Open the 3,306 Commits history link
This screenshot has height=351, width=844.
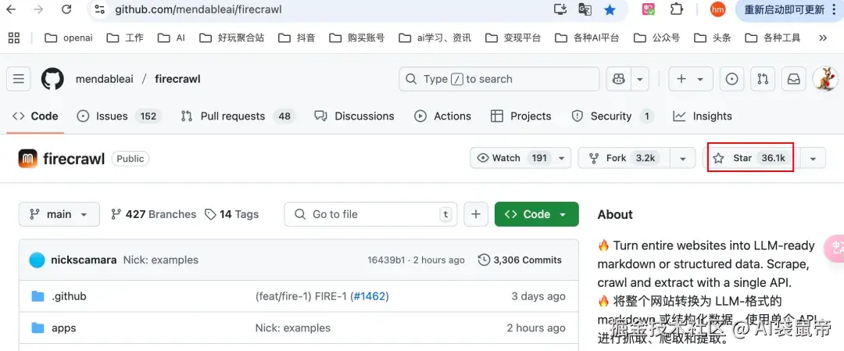click(520, 260)
